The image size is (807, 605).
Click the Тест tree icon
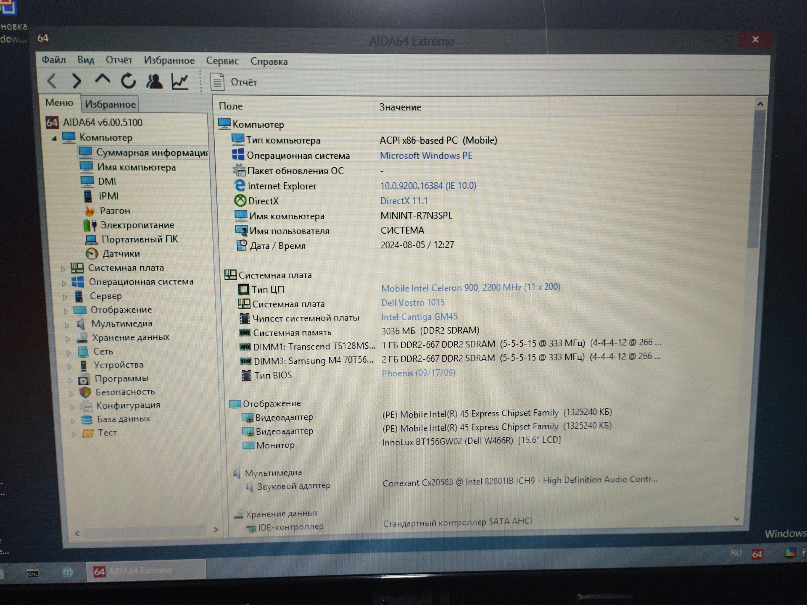(87, 433)
